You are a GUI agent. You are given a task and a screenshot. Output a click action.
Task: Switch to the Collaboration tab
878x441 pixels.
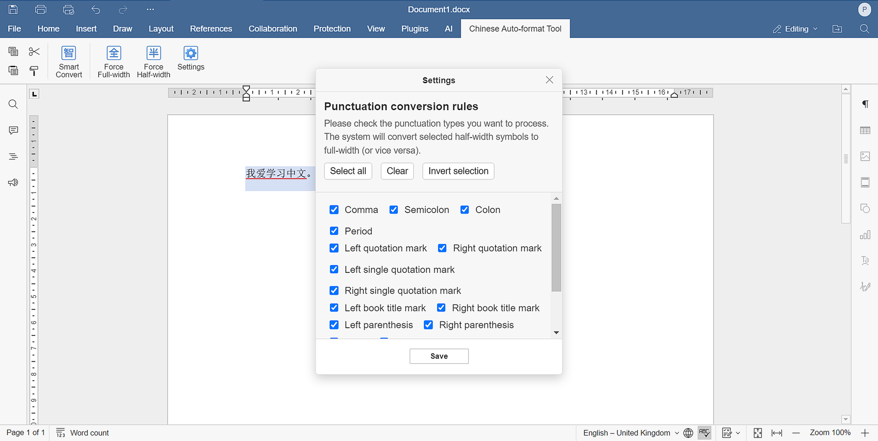point(273,29)
